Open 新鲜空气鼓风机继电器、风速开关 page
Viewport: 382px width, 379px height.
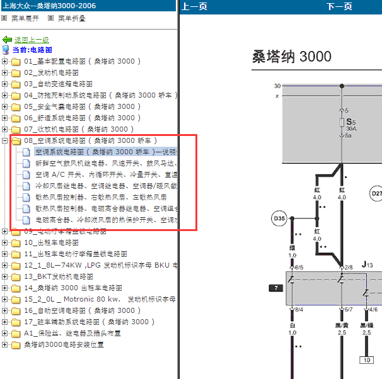coord(106,163)
